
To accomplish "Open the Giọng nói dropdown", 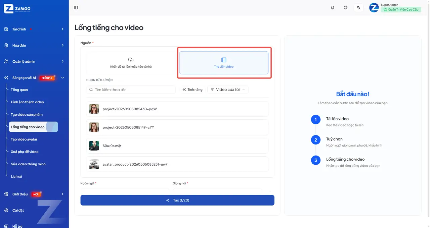I will (217, 190).
